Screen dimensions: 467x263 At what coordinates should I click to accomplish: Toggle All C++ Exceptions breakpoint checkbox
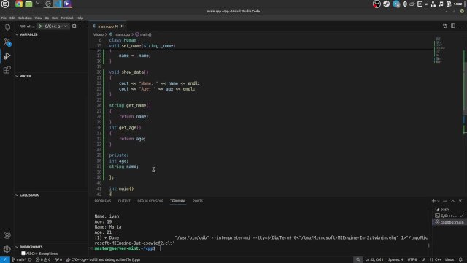(23, 254)
